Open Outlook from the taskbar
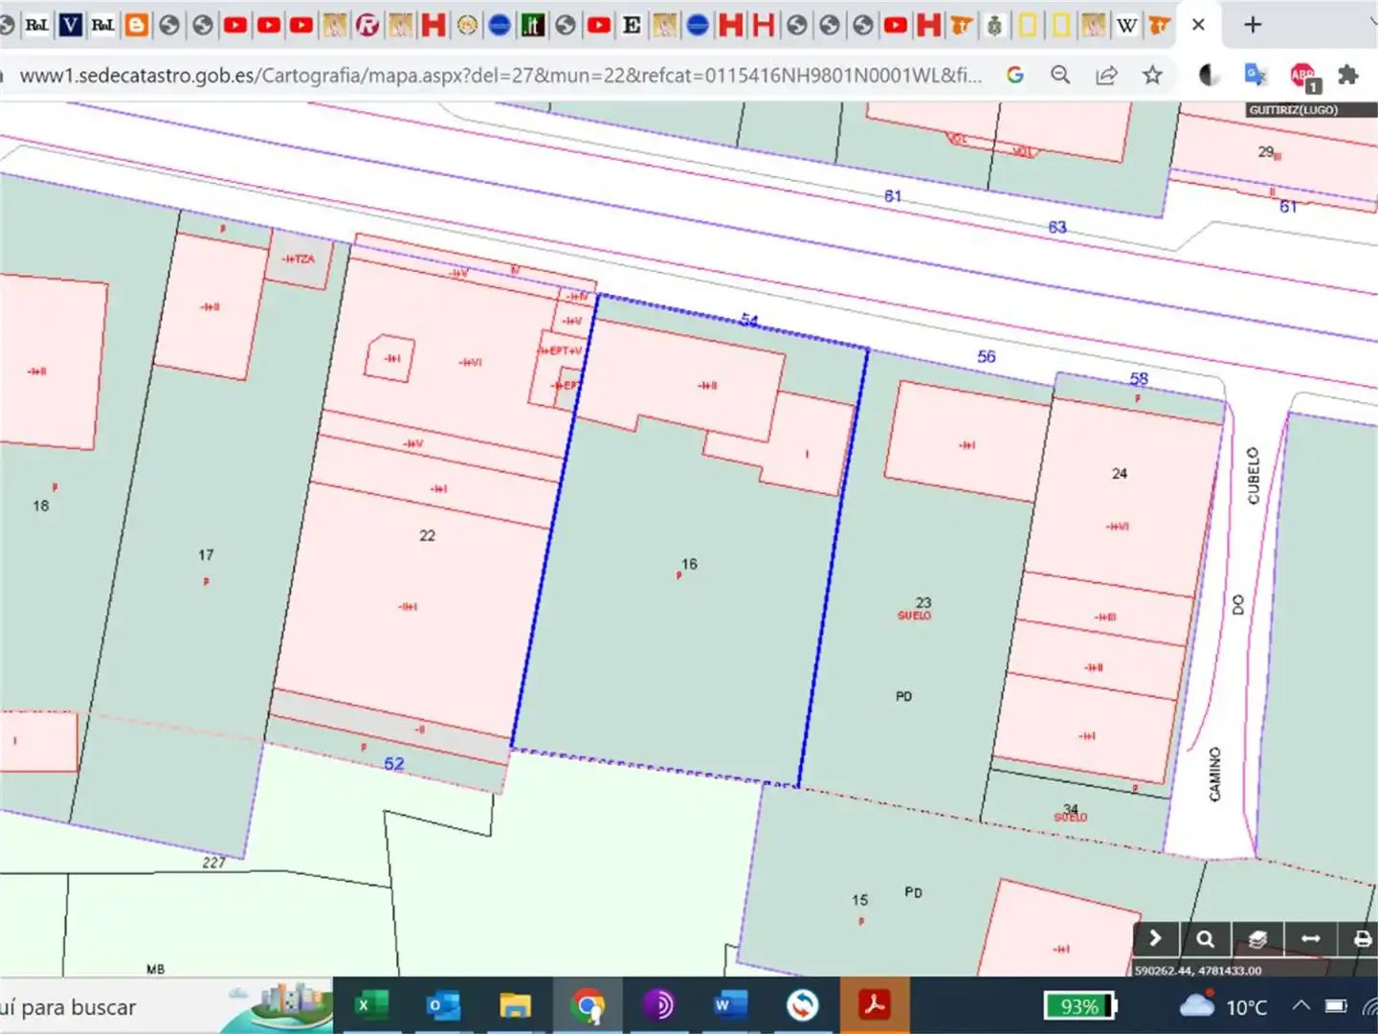 click(443, 1005)
